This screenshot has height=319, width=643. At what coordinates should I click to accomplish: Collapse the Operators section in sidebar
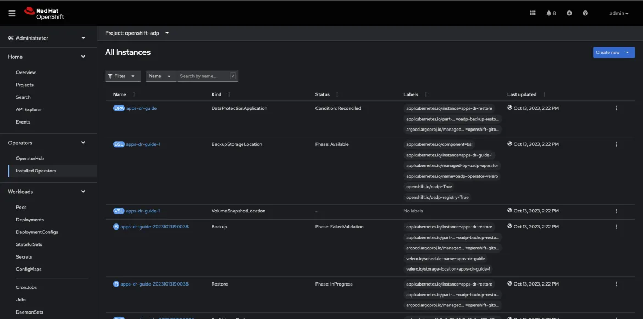pyautogui.click(x=82, y=142)
